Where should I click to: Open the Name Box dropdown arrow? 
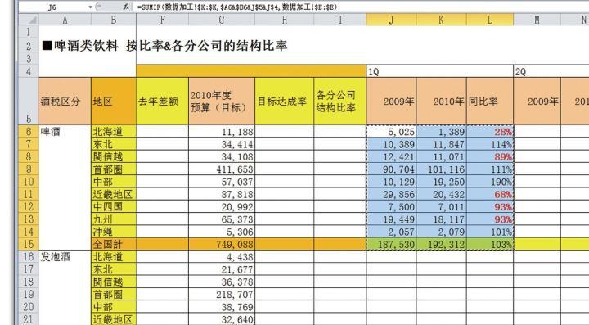90,7
